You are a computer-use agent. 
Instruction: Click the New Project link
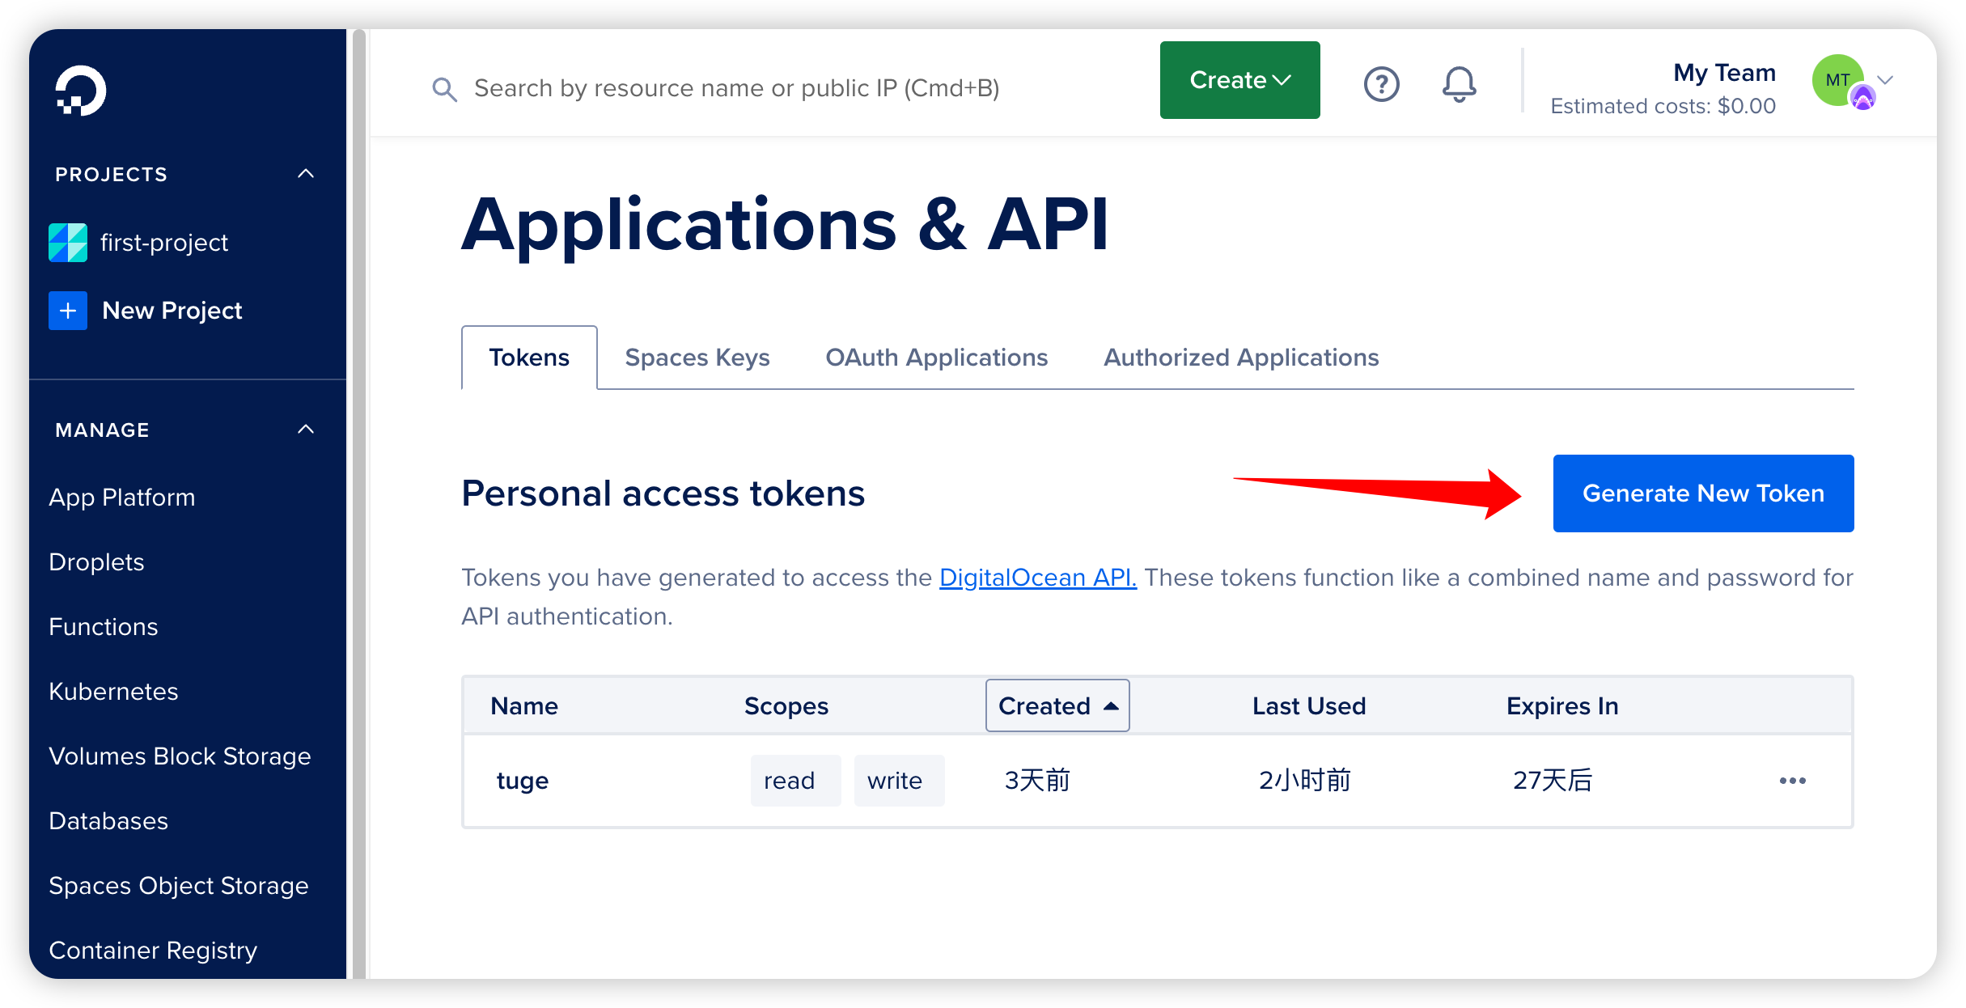(172, 311)
